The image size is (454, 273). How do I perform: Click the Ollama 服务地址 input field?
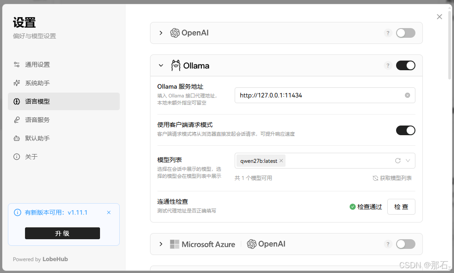click(x=325, y=95)
